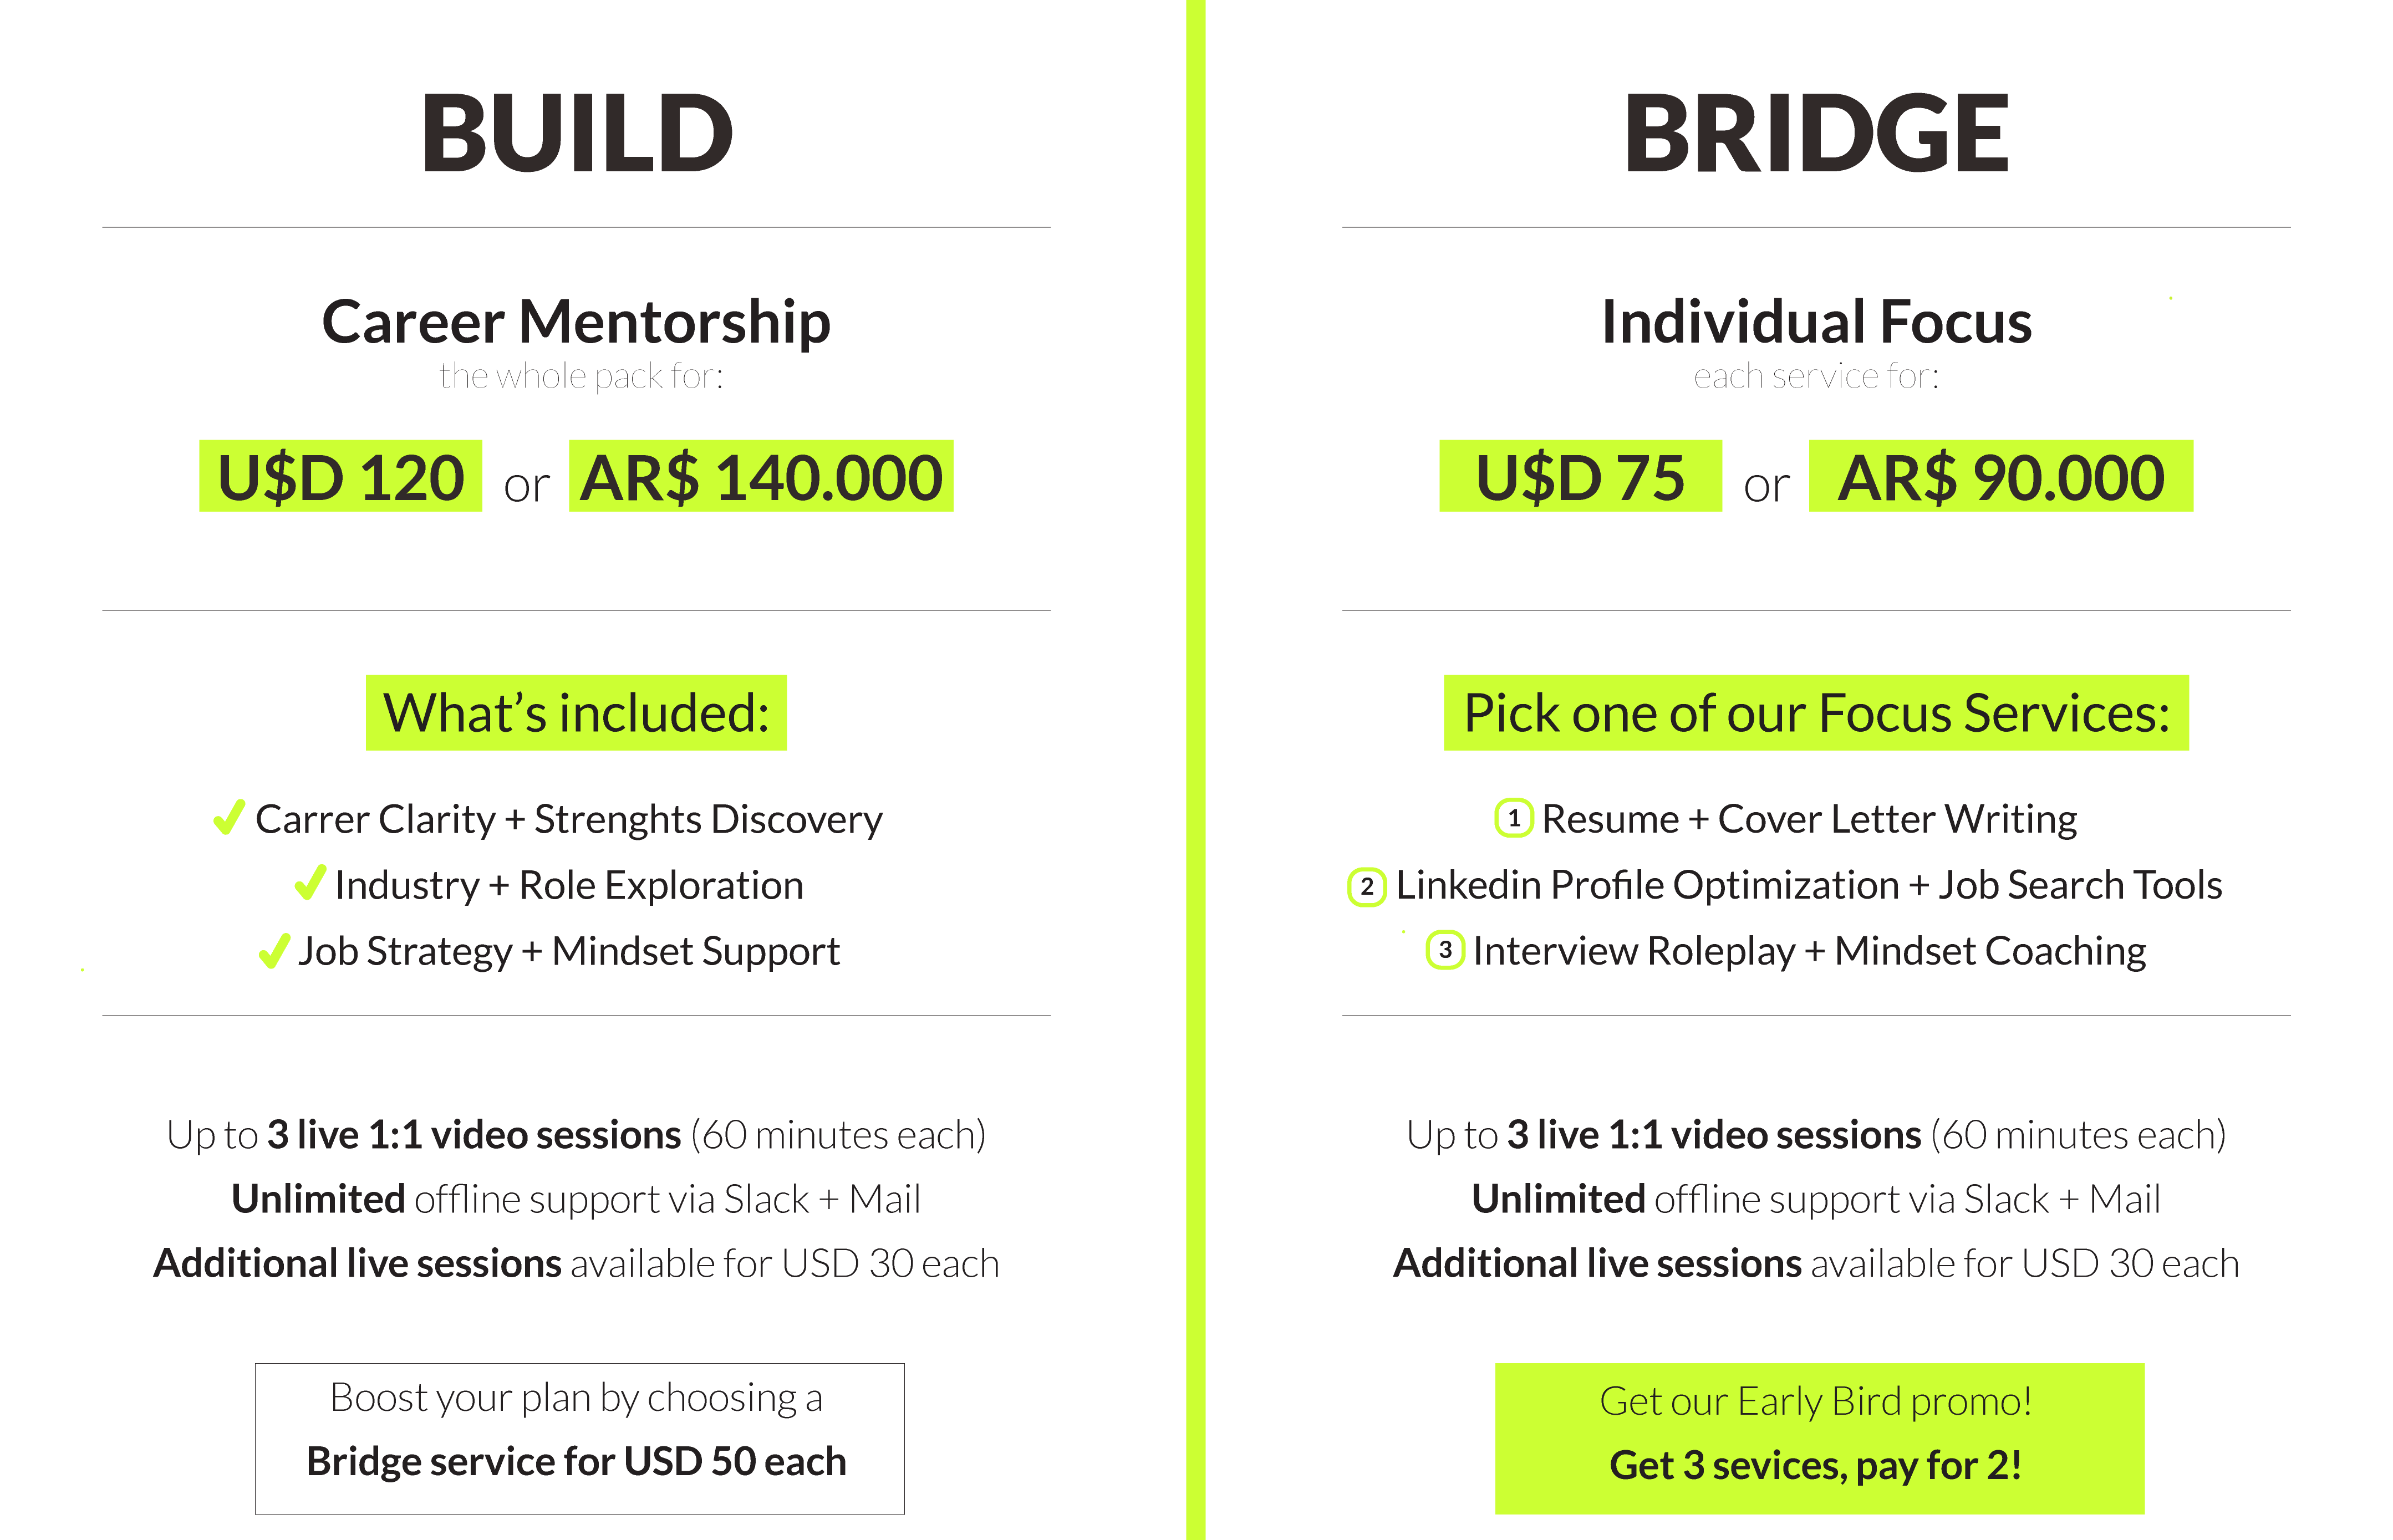Open the Early Bird promo banner
2393x1540 pixels.
pos(1819,1438)
